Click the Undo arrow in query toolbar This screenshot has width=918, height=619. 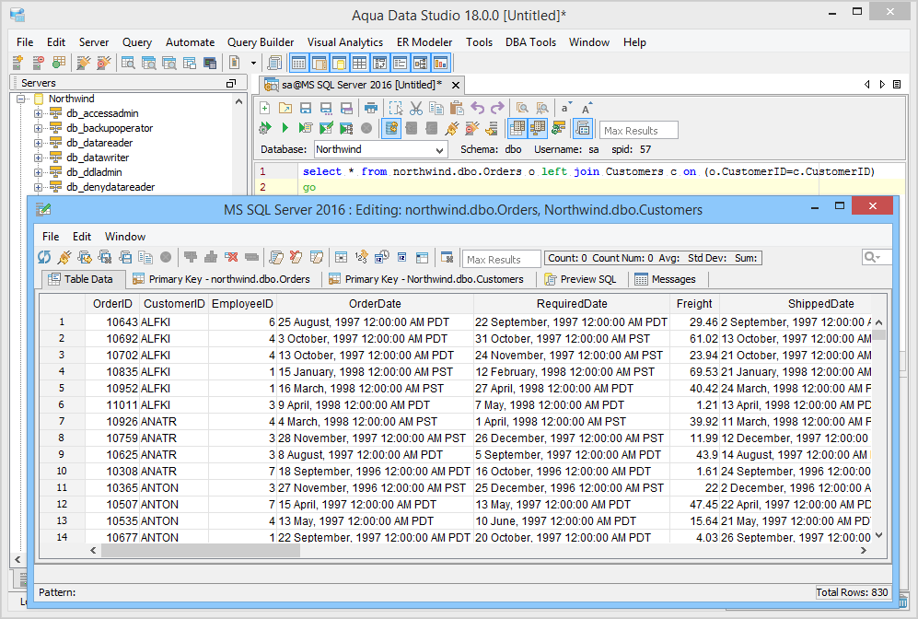click(x=477, y=108)
